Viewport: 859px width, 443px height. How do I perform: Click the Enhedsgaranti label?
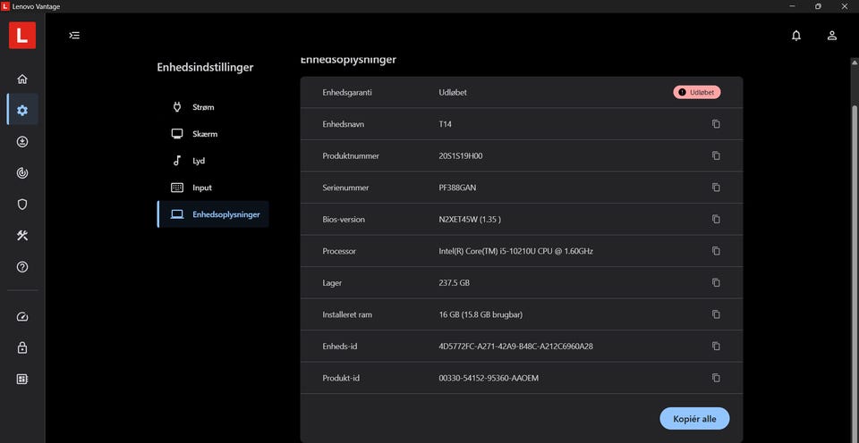pos(347,92)
